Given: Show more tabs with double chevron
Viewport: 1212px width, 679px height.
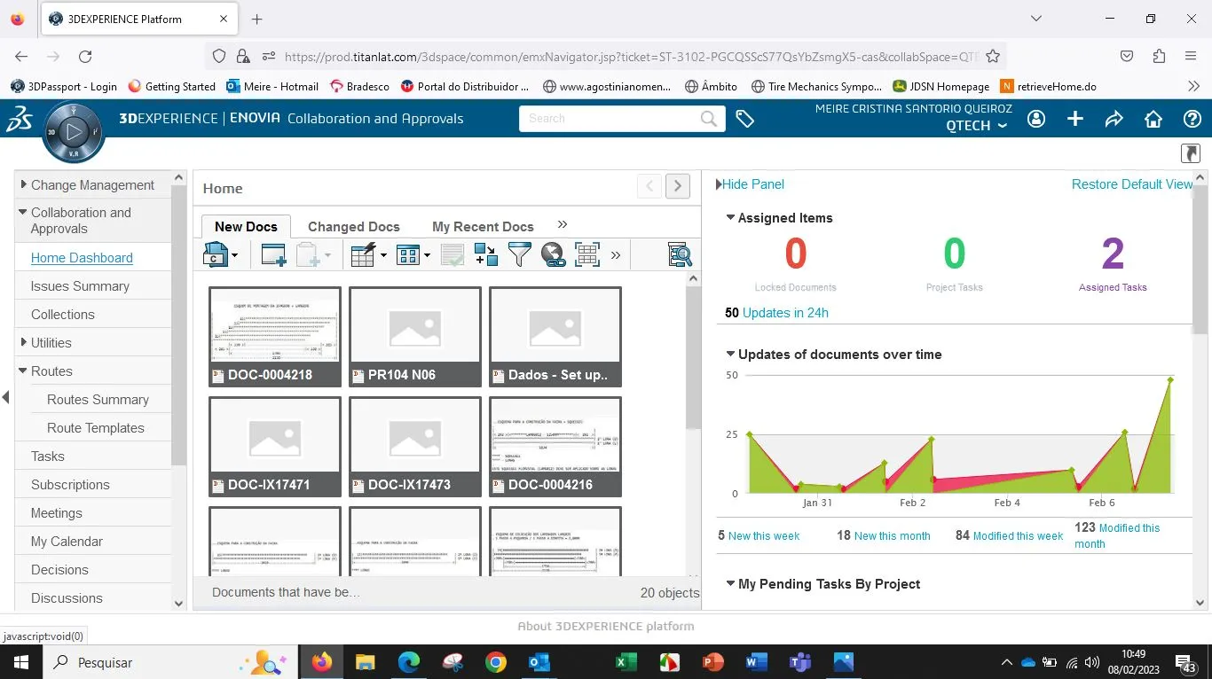Looking at the screenshot, I should [562, 225].
